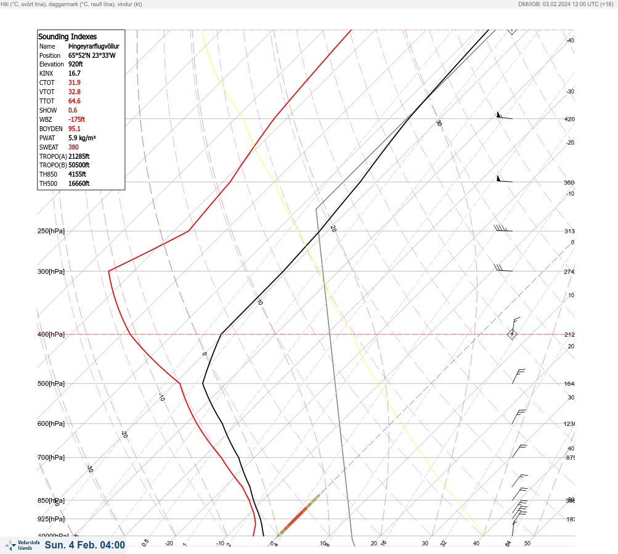Click the TROPO(A) value 21285ft
Screen dimensions: 618x554
point(79,156)
